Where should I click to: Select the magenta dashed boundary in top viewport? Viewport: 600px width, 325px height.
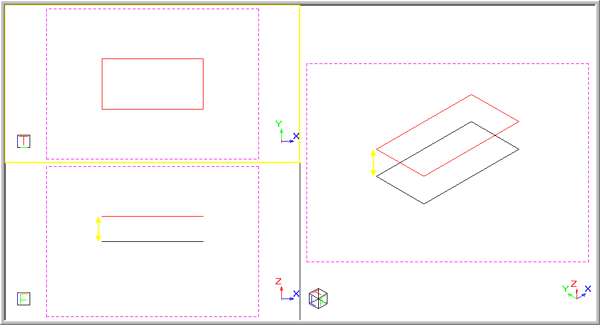152,9
